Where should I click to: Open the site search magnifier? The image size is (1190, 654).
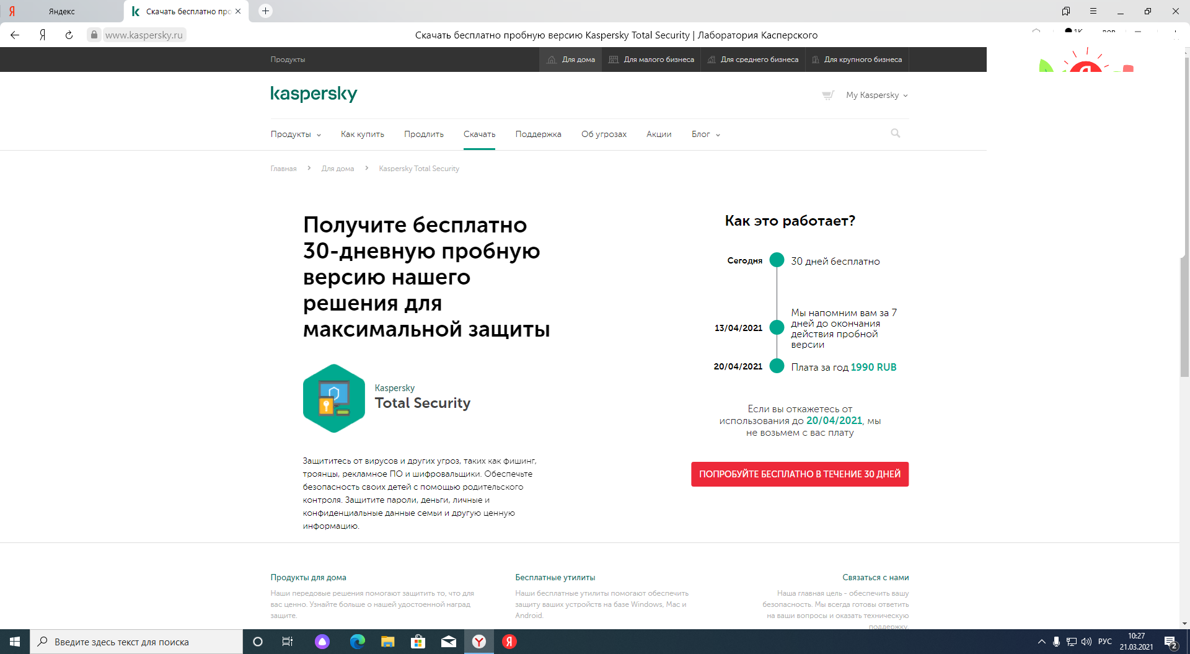[896, 133]
